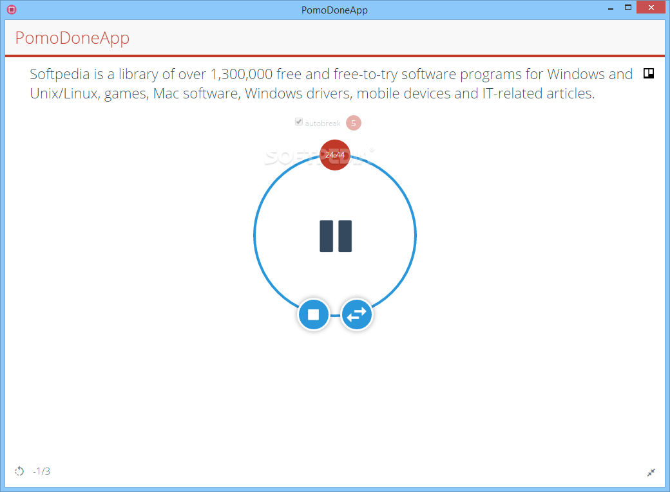
Task: Click the Softpedia task description text
Action: (330, 84)
